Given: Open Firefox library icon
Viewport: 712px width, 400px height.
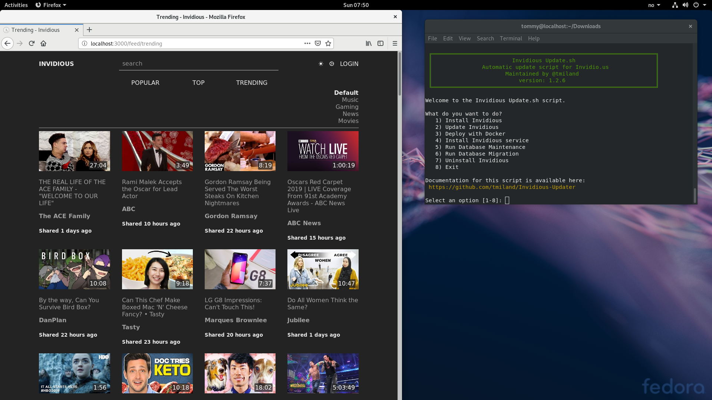Looking at the screenshot, I should point(369,43).
